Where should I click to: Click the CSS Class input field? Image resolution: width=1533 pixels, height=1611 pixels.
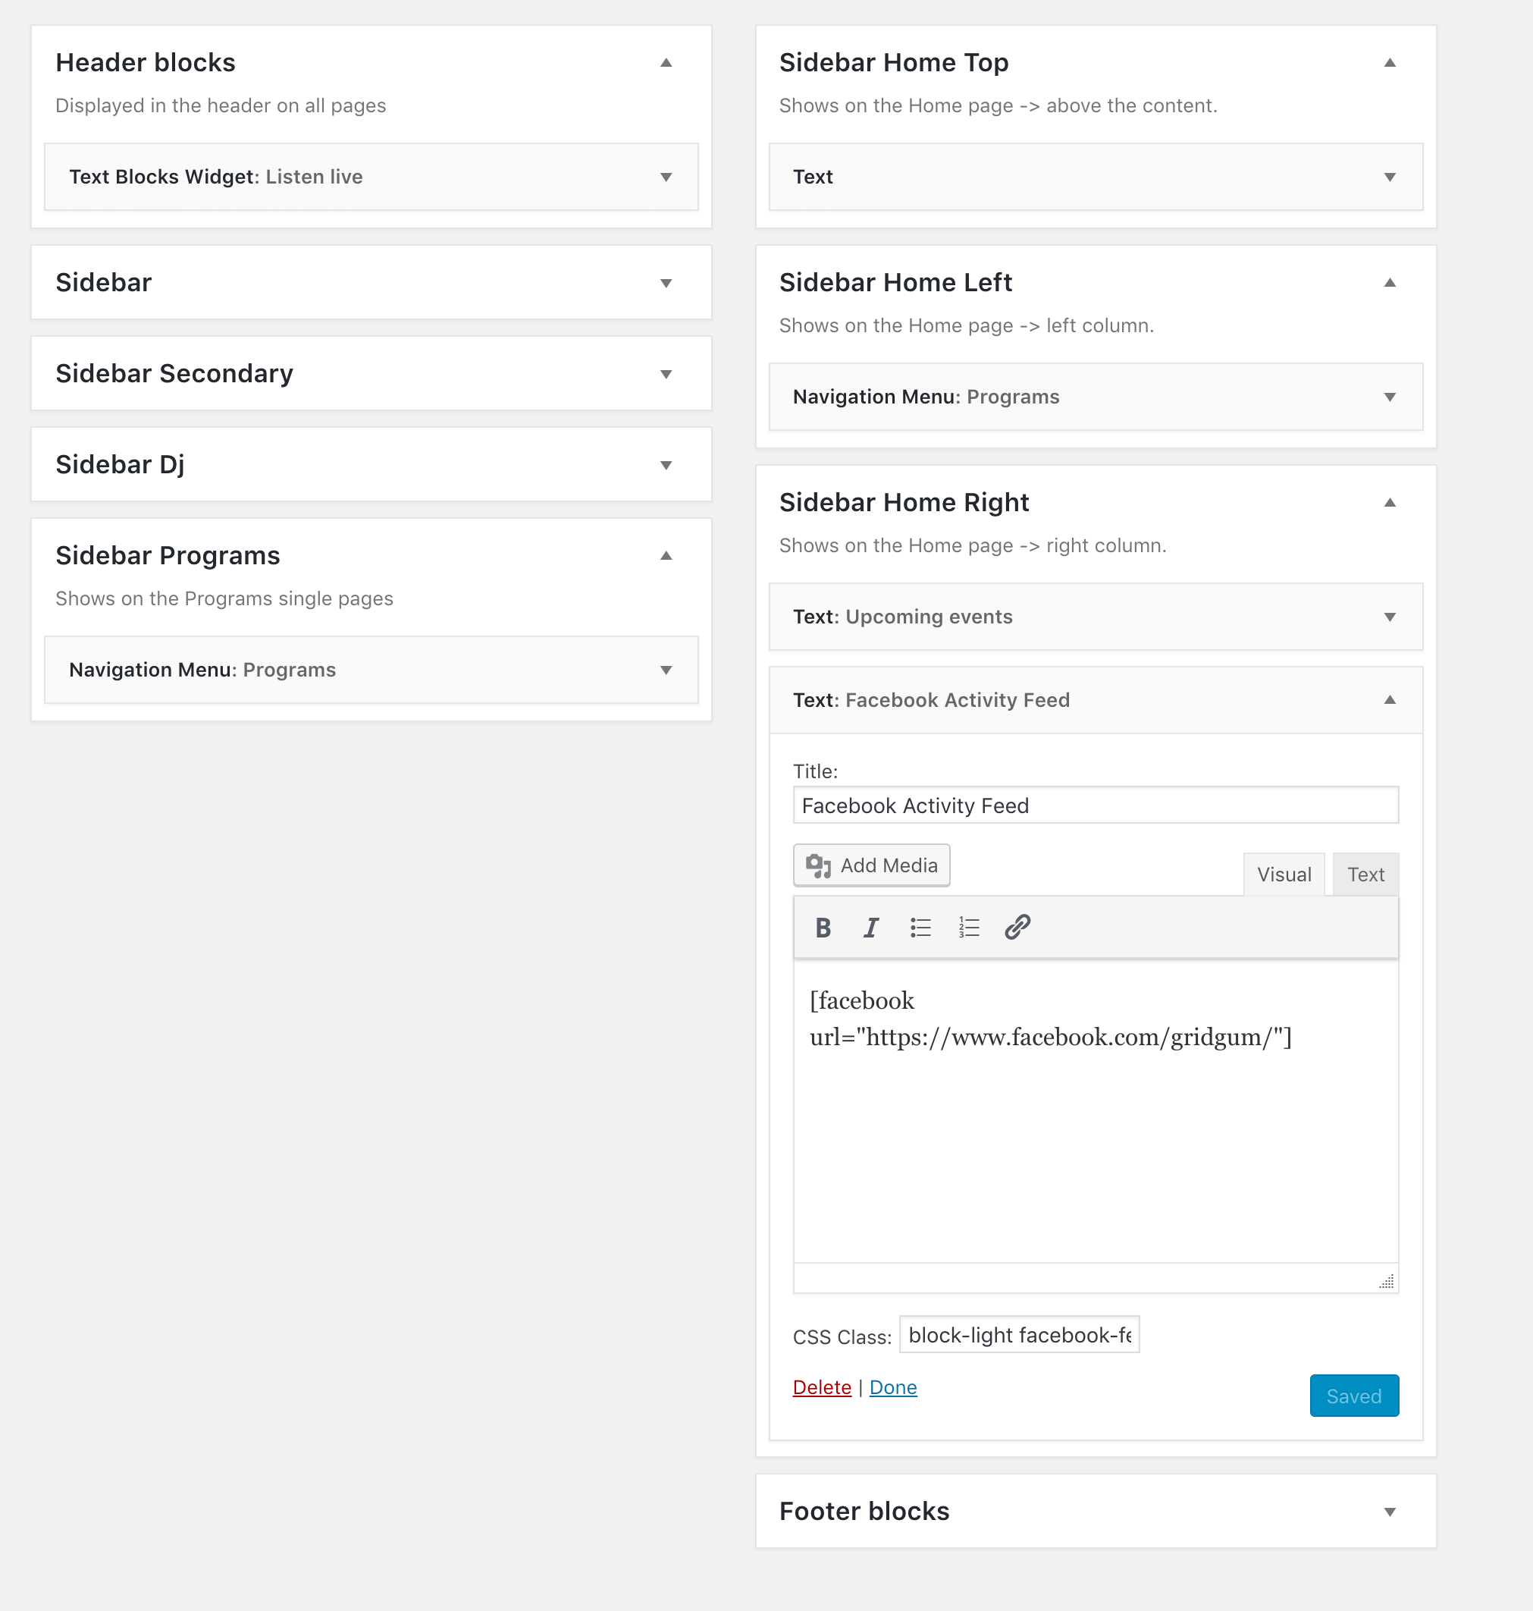[1019, 1335]
